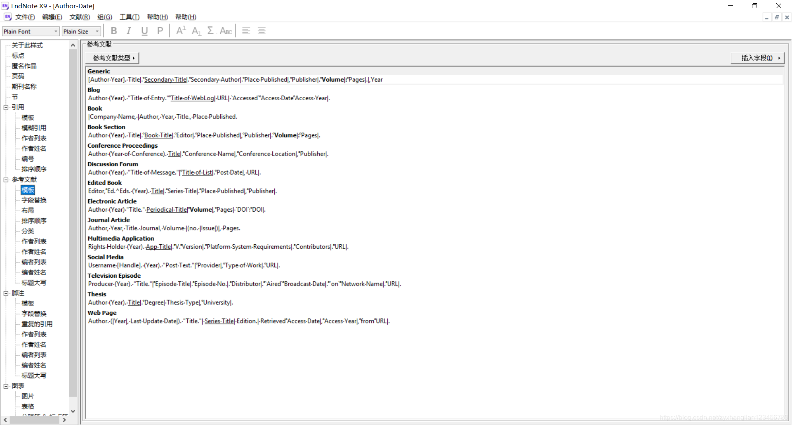Open the 文献(R) menu
Image resolution: width=792 pixels, height=425 pixels.
point(80,17)
